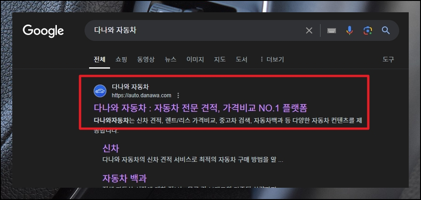Click the magnifying glass search icon

tap(386, 30)
